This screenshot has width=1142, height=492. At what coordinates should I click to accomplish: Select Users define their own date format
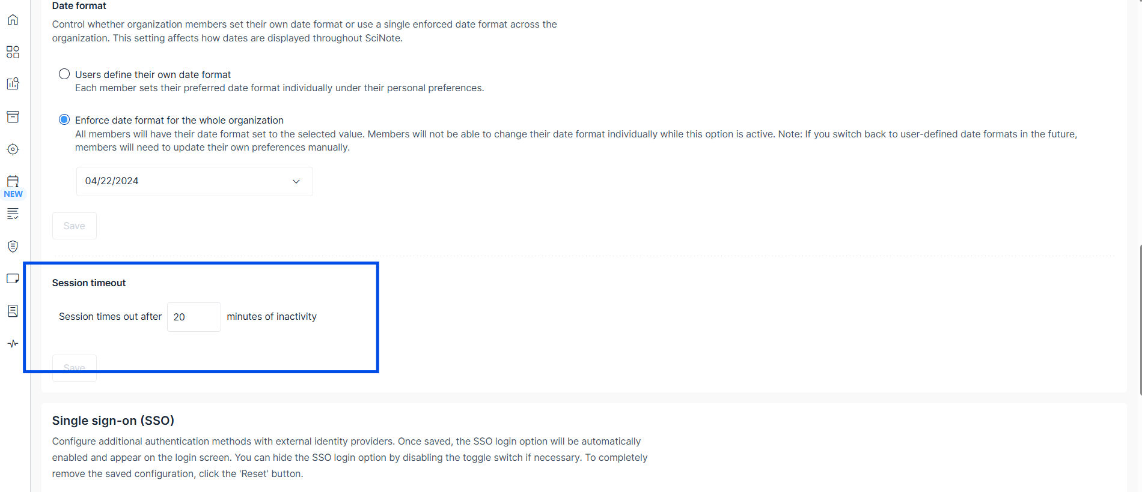(64, 74)
